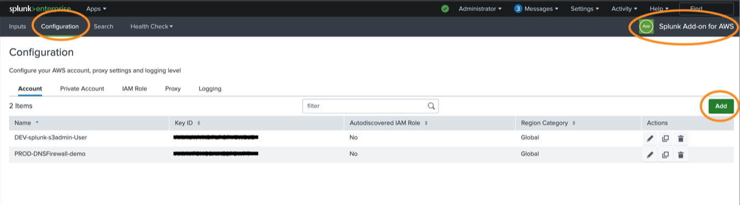Sort by Key ID column

pos(188,123)
